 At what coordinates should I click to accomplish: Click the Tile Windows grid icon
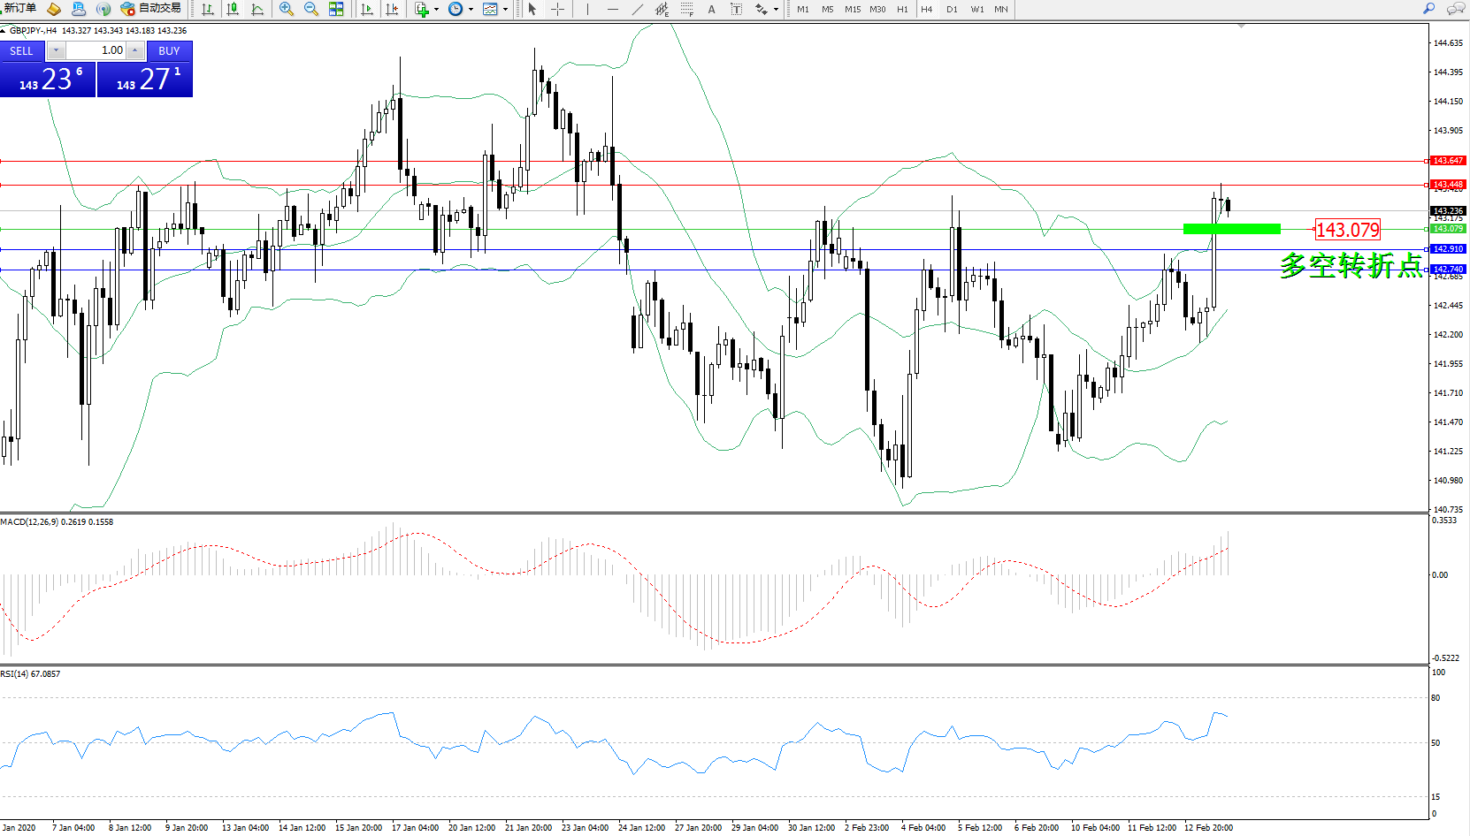[336, 9]
